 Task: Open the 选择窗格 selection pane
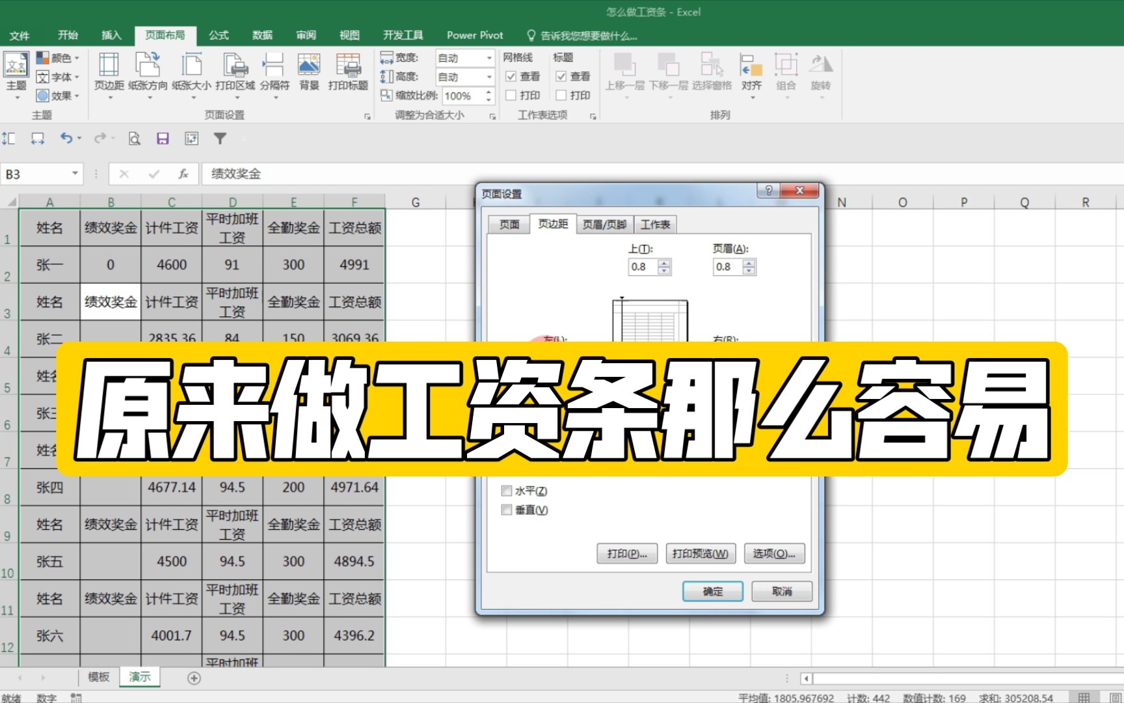tap(712, 72)
